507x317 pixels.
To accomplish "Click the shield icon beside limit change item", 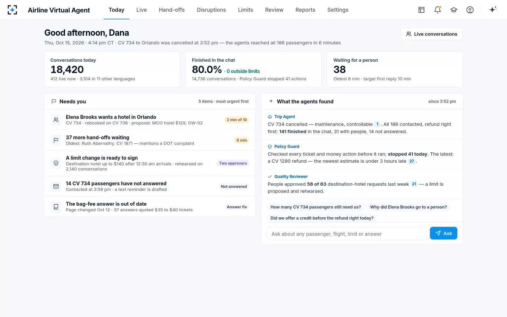I will click(56, 163).
